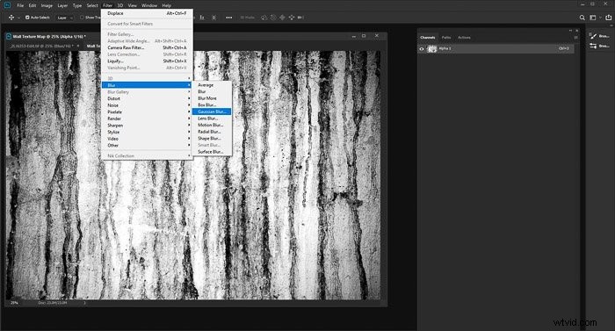615x331 pixels.
Task: Open the Type menu
Action: pyautogui.click(x=77, y=5)
